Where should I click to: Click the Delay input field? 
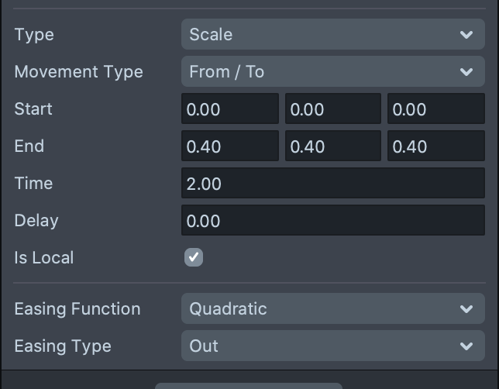click(x=332, y=221)
